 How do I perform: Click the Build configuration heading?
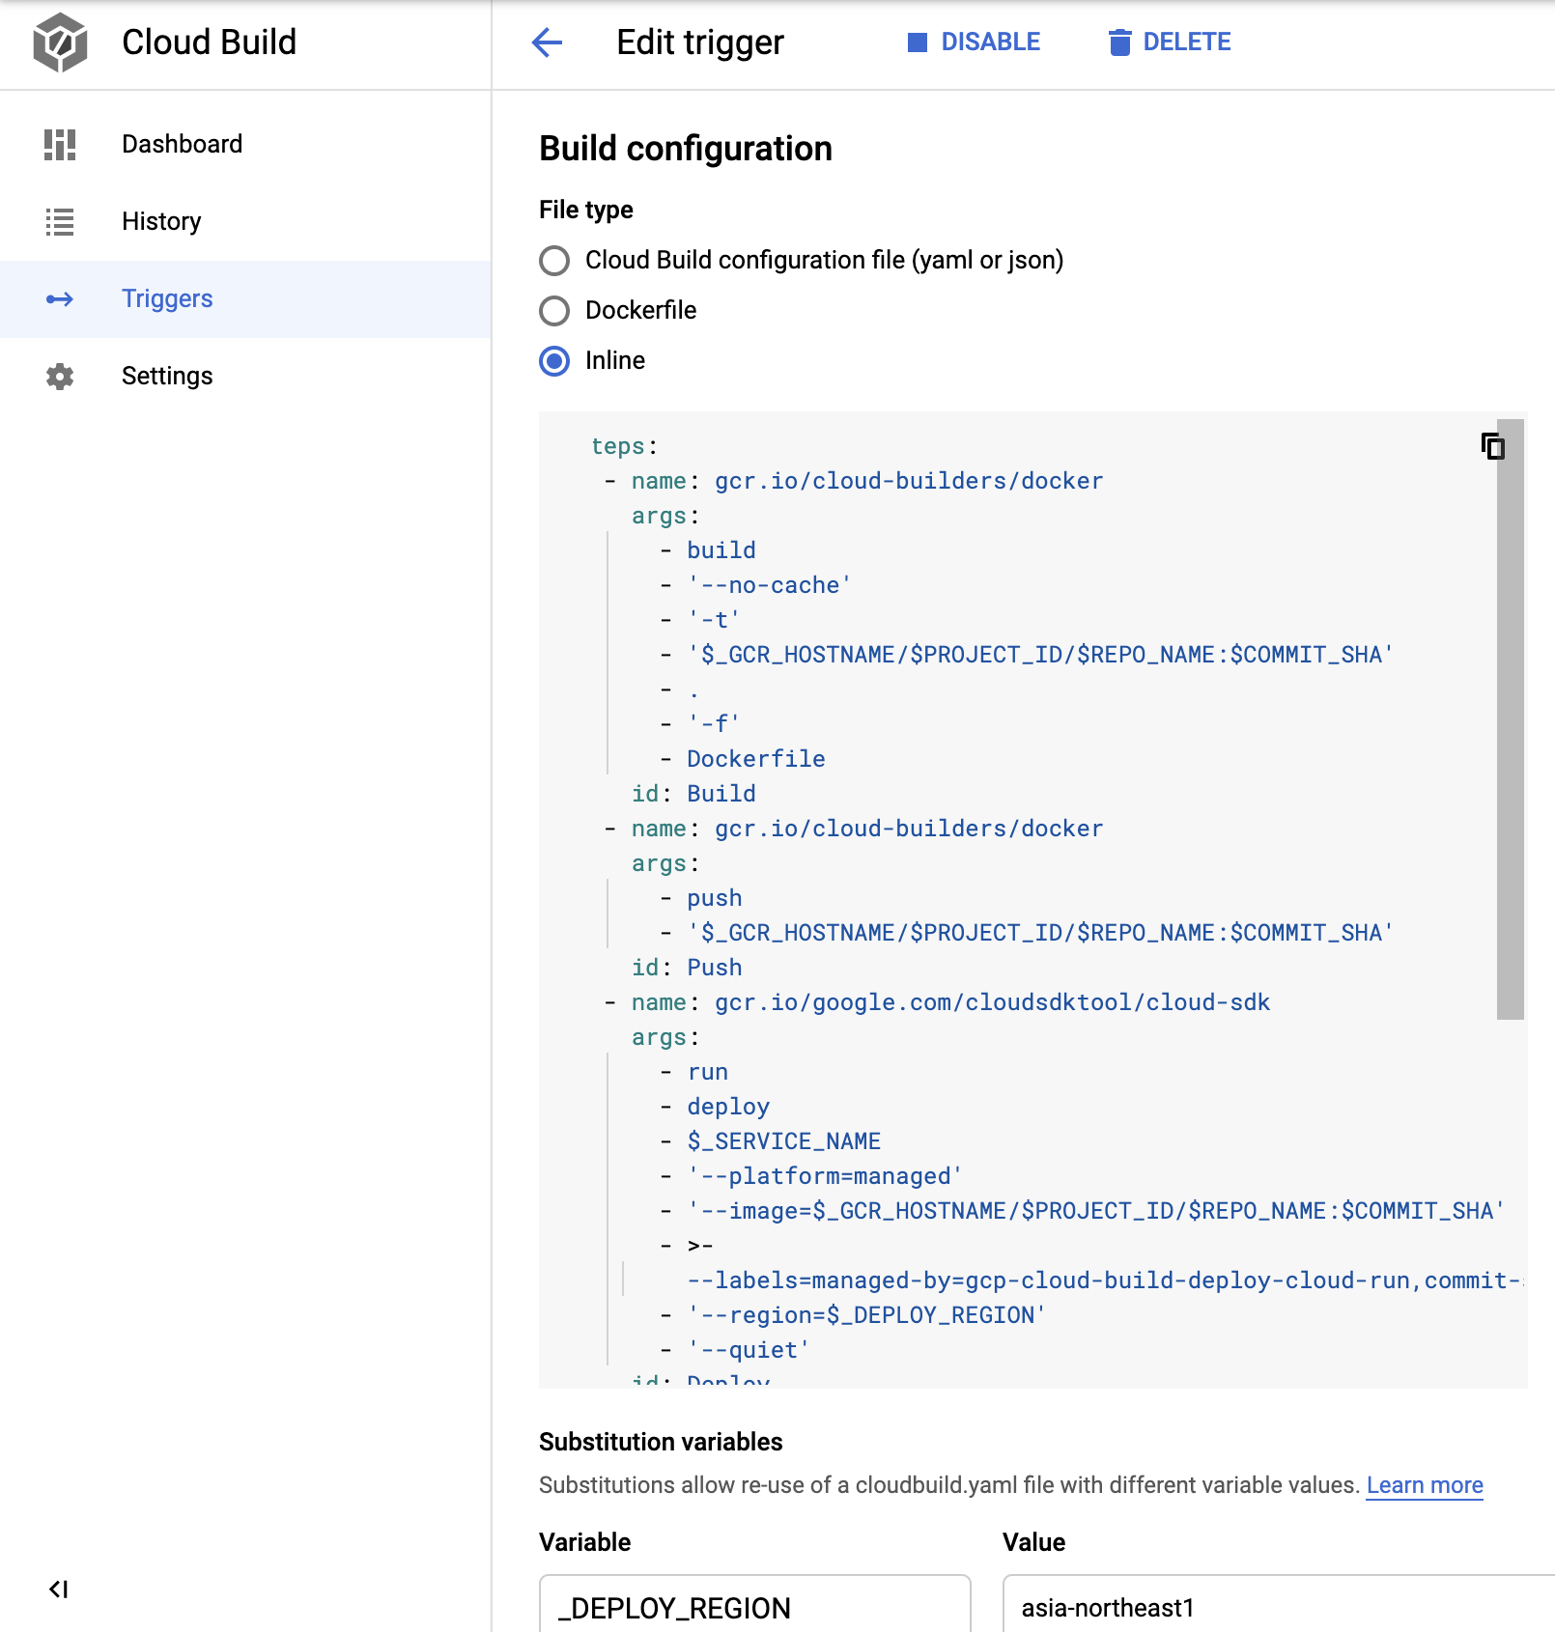tap(686, 149)
